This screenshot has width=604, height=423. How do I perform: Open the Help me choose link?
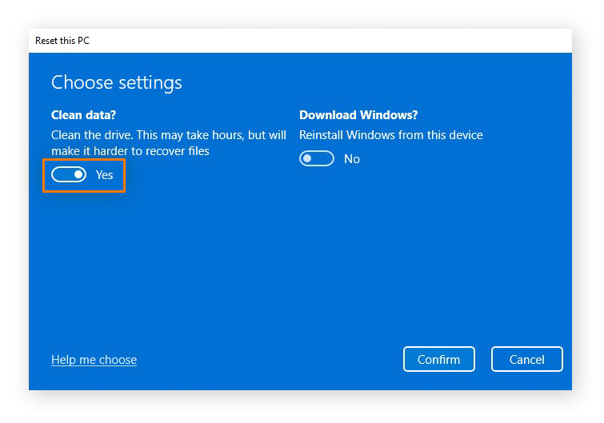(x=94, y=360)
